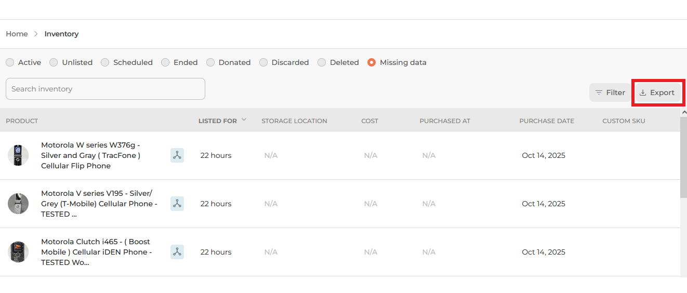This screenshot has width=687, height=293.
Task: Select the Active radio button
Action: coord(10,62)
